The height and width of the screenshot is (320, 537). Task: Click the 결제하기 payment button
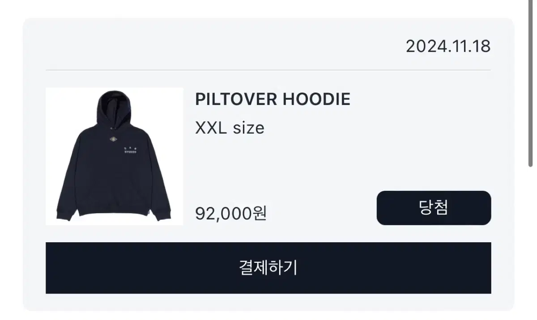[x=268, y=268]
